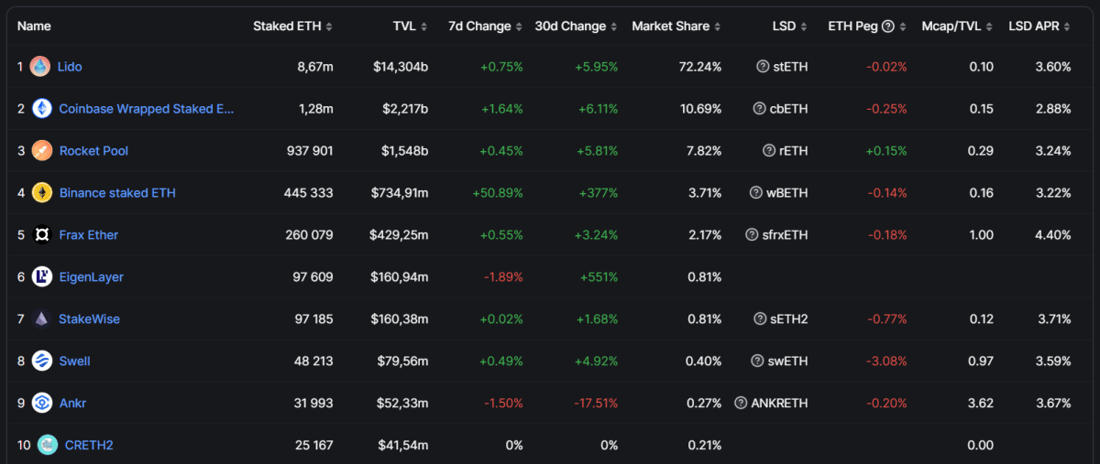1100x464 pixels.
Task: Open the Ankr link
Action: (x=72, y=404)
